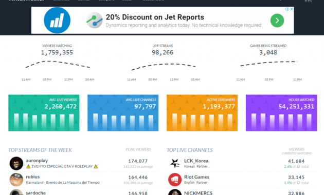Click the Viewers Watching dashed line chart
The width and height of the screenshot is (324, 195).
click(58, 64)
